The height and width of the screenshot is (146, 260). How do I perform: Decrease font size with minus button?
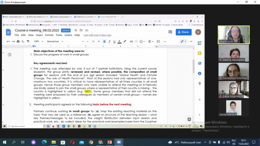(x=88, y=41)
